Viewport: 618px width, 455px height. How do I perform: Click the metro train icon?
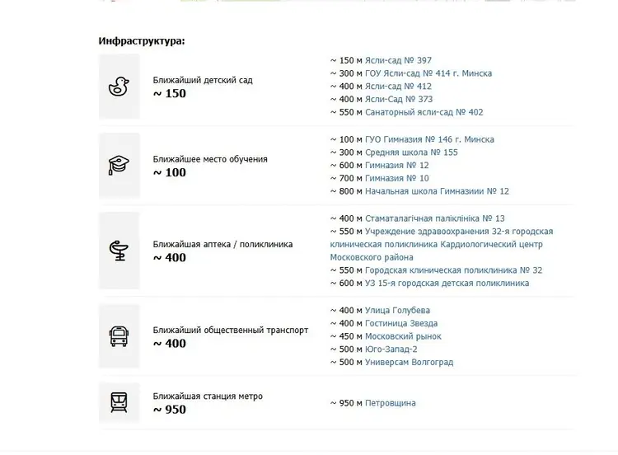click(119, 402)
